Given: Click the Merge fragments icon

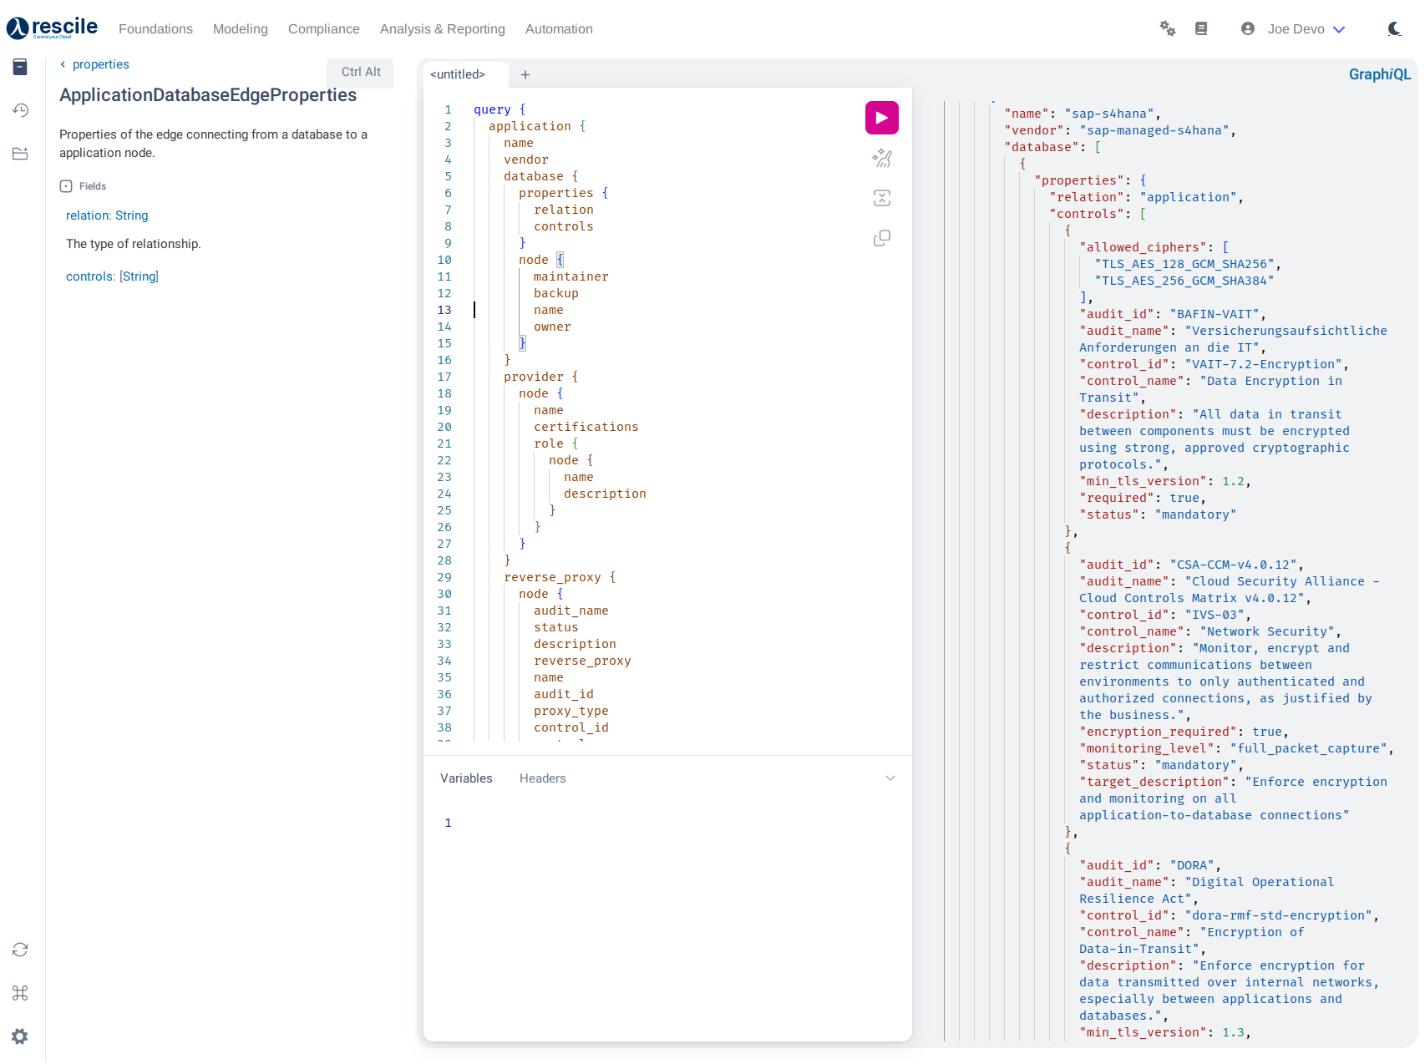Looking at the screenshot, I should tap(881, 198).
